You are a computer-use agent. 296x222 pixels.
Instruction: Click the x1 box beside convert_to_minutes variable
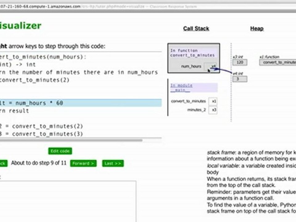(213, 101)
